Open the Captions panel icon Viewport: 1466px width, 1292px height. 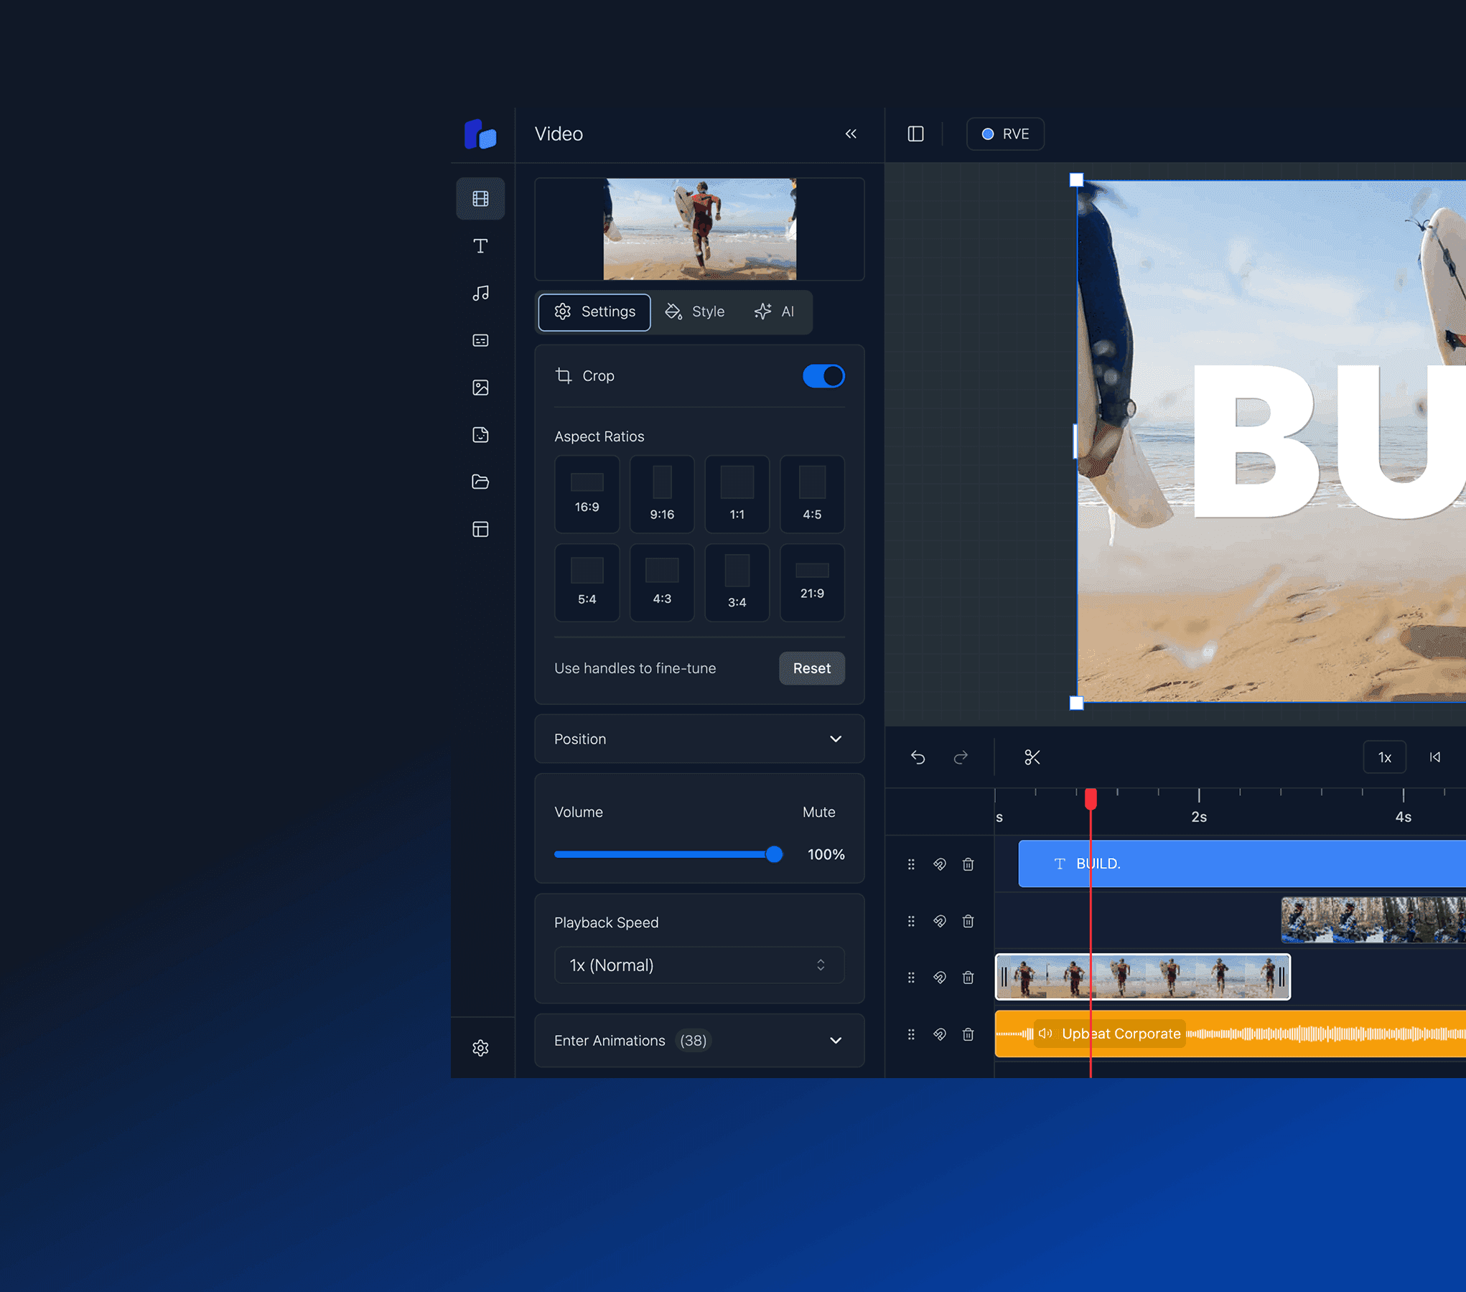(x=480, y=340)
